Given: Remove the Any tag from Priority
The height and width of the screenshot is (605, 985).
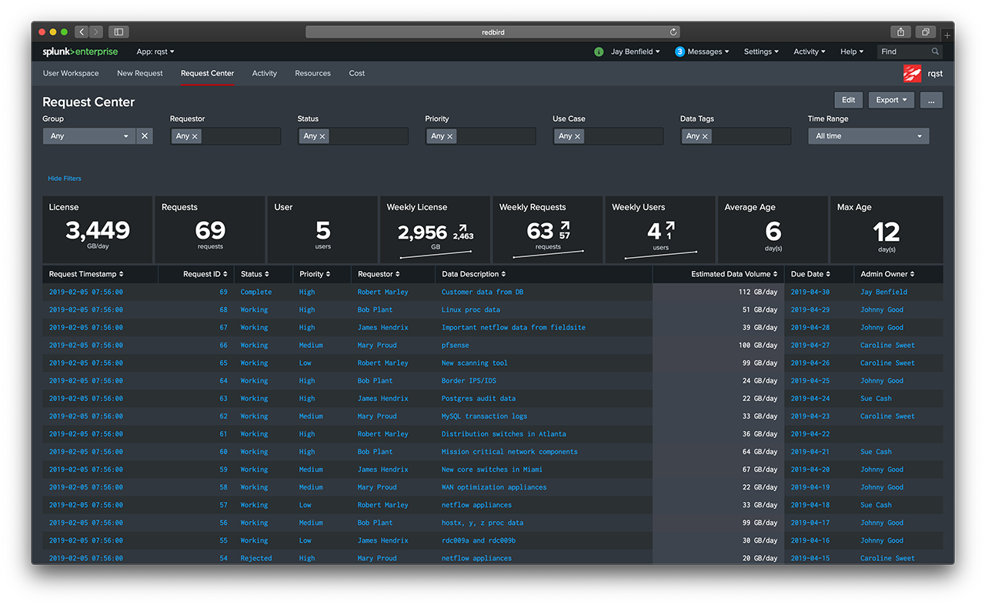Looking at the screenshot, I should coord(450,136).
